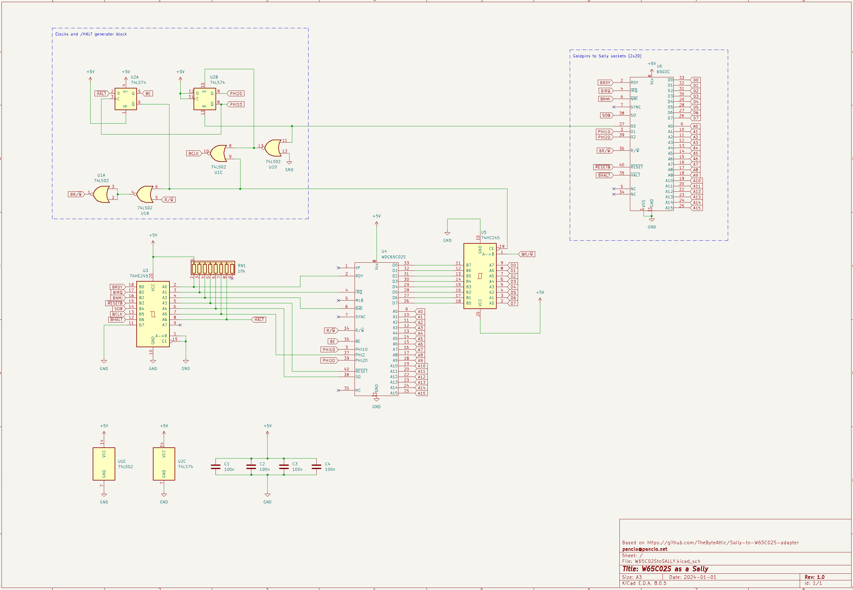Click the 'Clocks and /HALT generator block' text
853x590 pixels.
(x=91, y=34)
